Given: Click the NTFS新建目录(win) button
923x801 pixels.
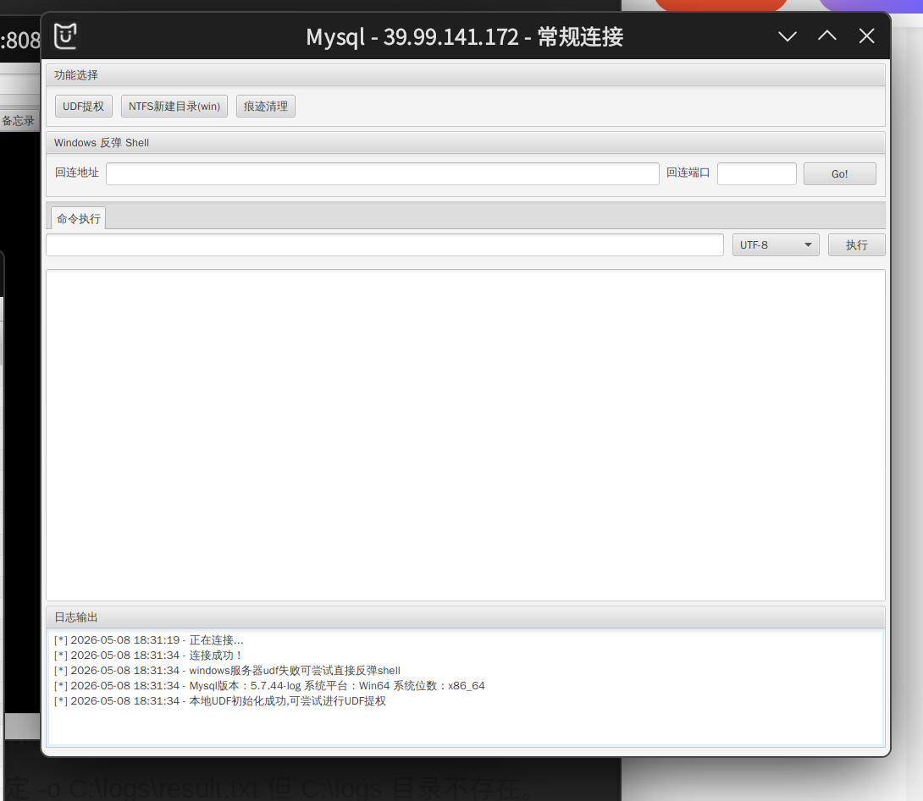Looking at the screenshot, I should click(174, 107).
